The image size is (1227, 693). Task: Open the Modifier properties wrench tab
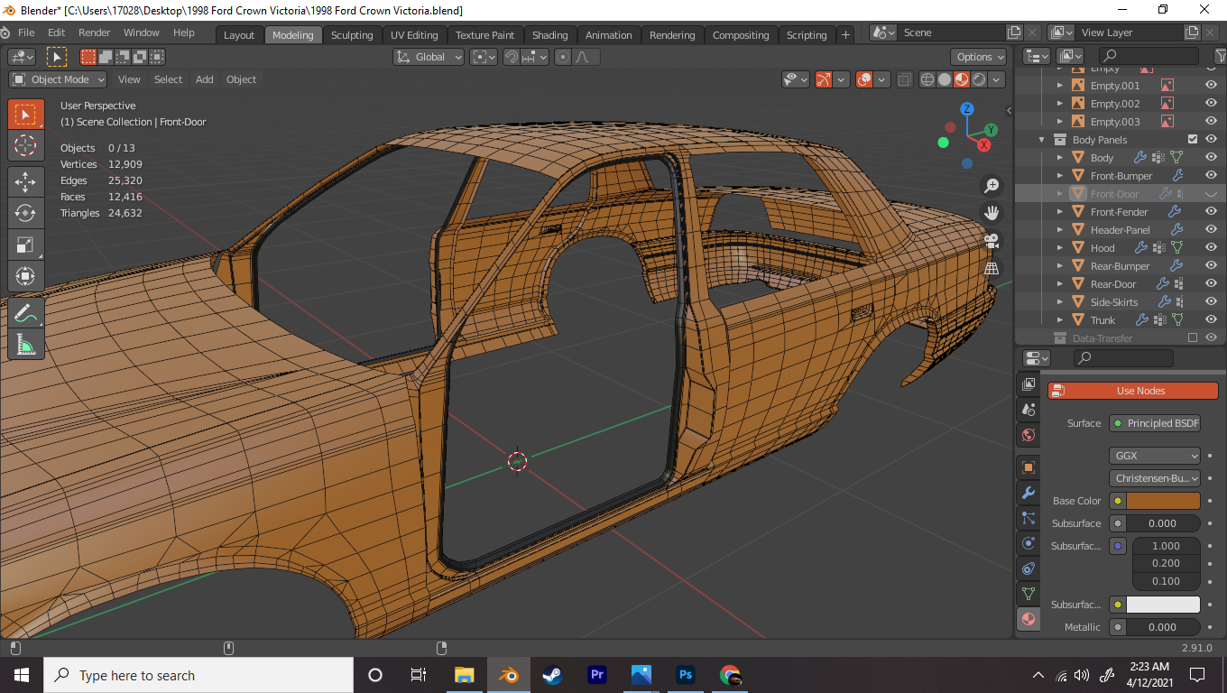click(1028, 494)
